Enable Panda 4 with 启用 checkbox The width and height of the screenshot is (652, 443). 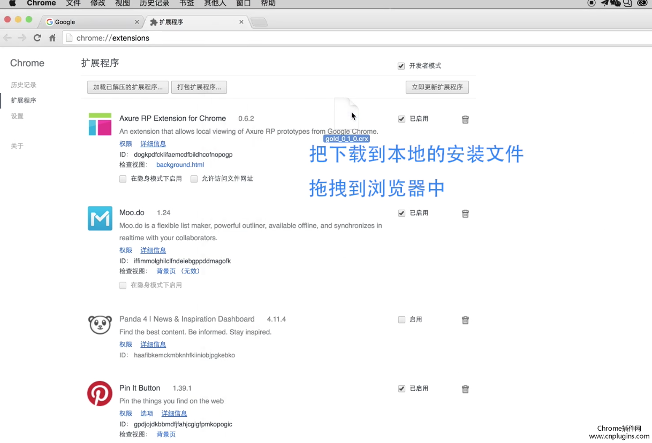pos(401,319)
